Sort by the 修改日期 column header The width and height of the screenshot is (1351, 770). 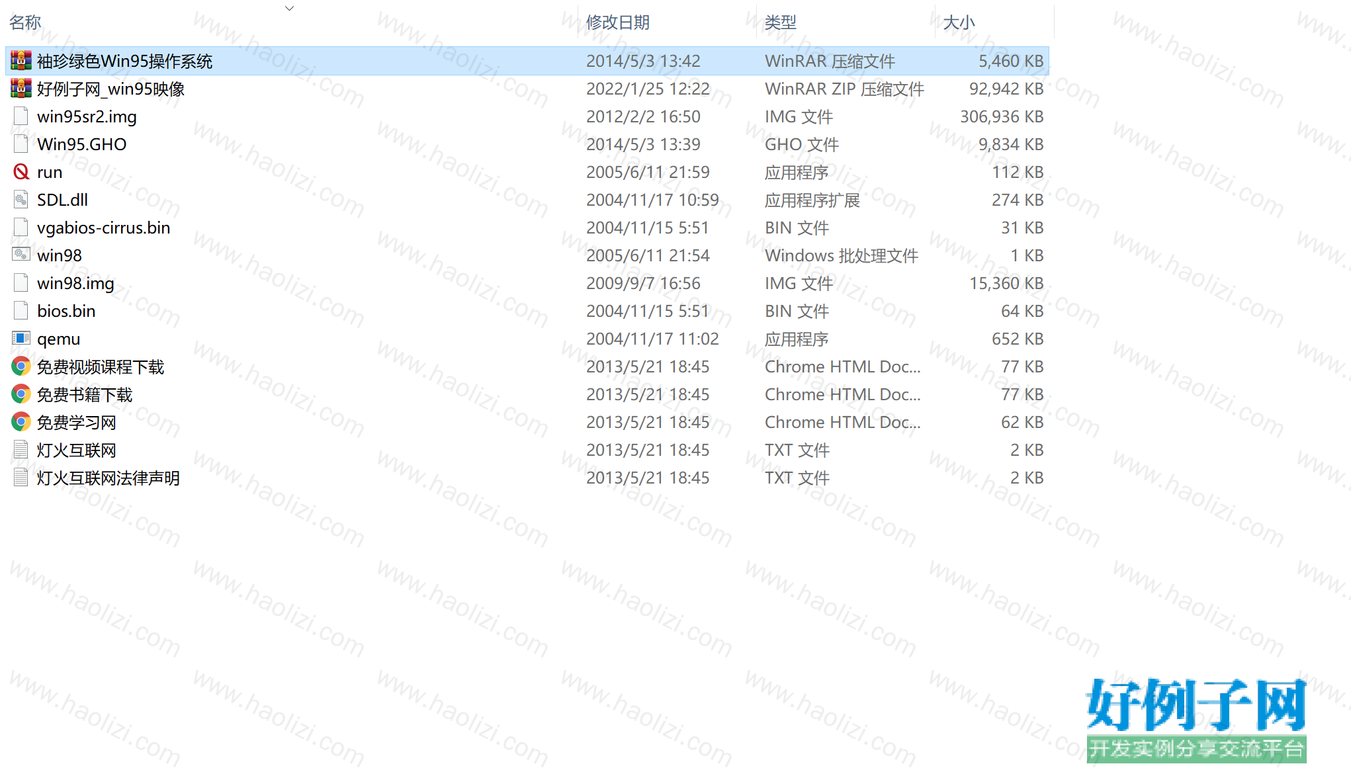[618, 22]
